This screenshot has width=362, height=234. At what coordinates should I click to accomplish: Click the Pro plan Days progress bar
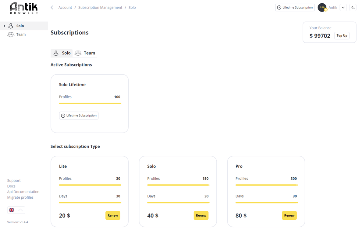coord(267,203)
